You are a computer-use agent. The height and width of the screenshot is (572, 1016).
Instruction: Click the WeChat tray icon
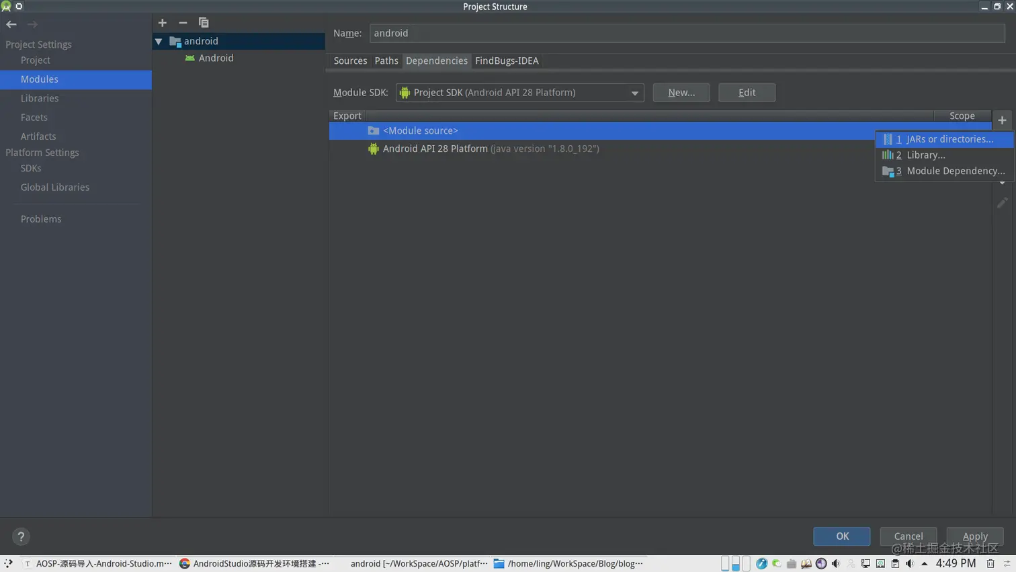click(x=776, y=564)
